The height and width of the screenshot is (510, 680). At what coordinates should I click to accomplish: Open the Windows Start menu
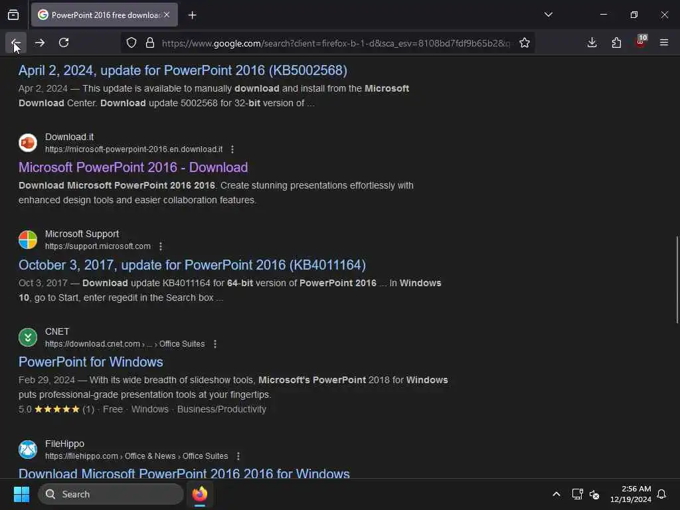[x=21, y=494]
